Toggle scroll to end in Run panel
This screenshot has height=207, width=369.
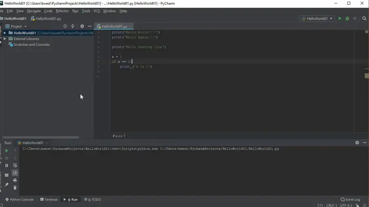point(15,173)
